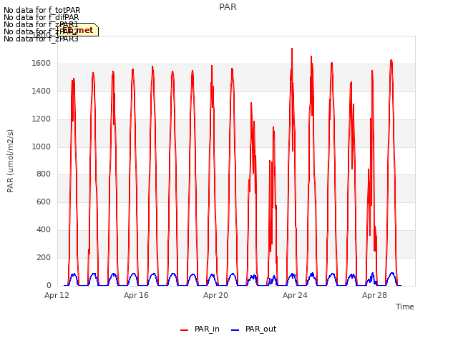Toggle the PAR_in legend entry
The height and width of the screenshot is (343, 458).
[x=200, y=329]
